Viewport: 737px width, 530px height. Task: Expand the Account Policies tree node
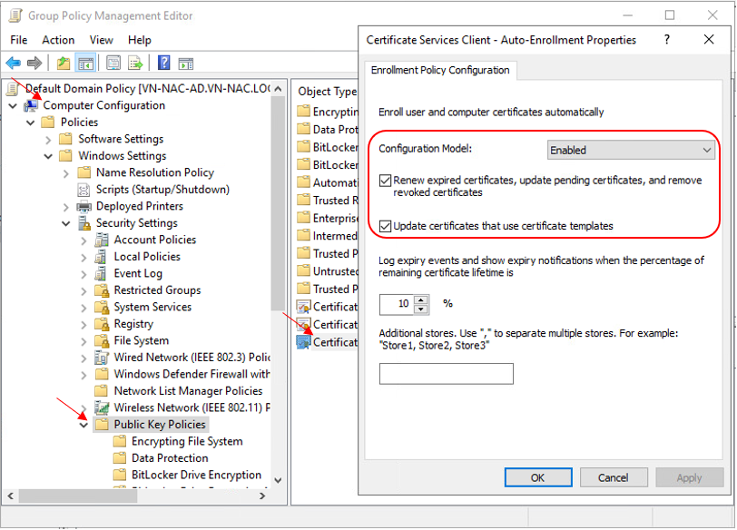coord(84,240)
